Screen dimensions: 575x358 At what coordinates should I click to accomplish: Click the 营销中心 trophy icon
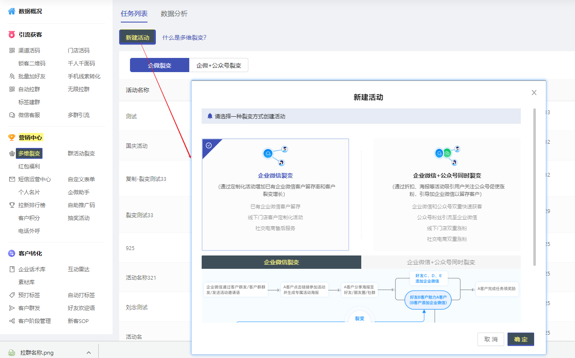pos(12,138)
